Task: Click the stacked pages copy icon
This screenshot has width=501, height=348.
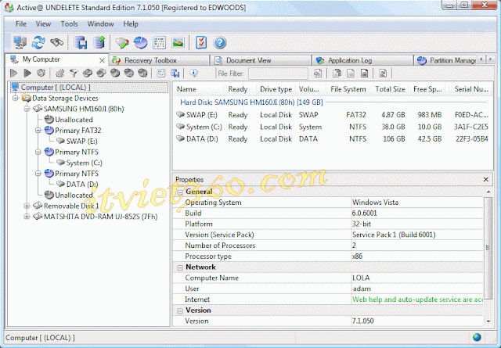Action: tap(337, 74)
